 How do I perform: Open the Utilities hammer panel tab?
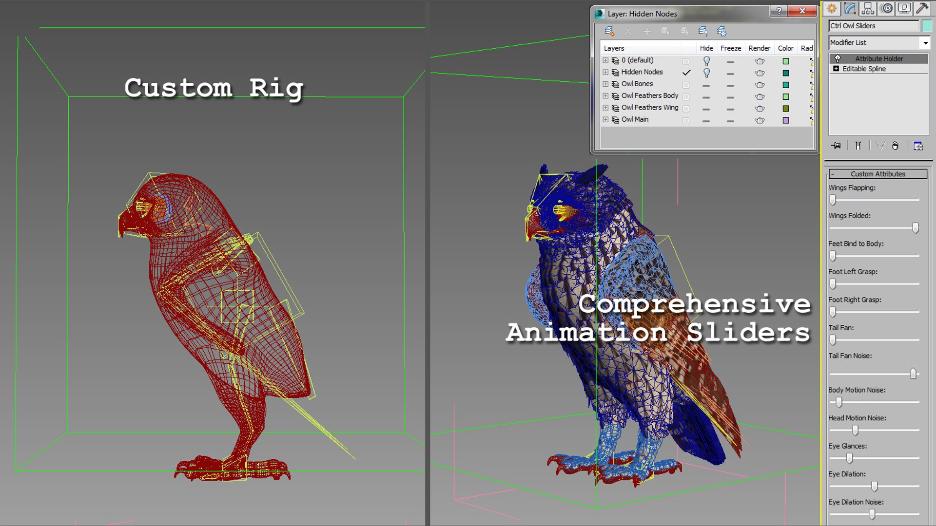[x=922, y=8]
